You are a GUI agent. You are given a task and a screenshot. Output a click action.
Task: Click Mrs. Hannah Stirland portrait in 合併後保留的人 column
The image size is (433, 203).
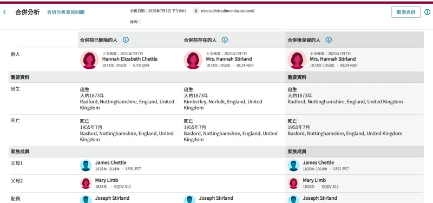click(x=297, y=60)
